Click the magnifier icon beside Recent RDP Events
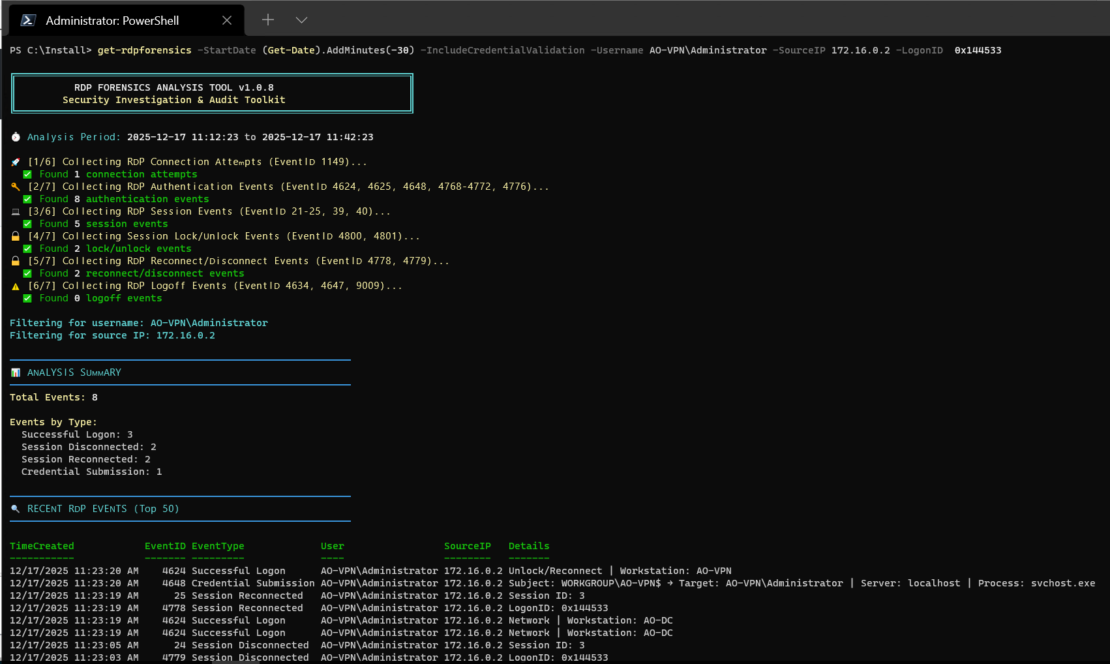Image resolution: width=1110 pixels, height=664 pixels. click(16, 509)
